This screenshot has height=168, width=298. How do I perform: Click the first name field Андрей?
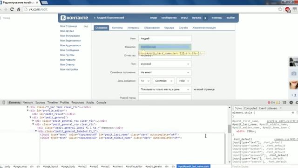[165, 38]
